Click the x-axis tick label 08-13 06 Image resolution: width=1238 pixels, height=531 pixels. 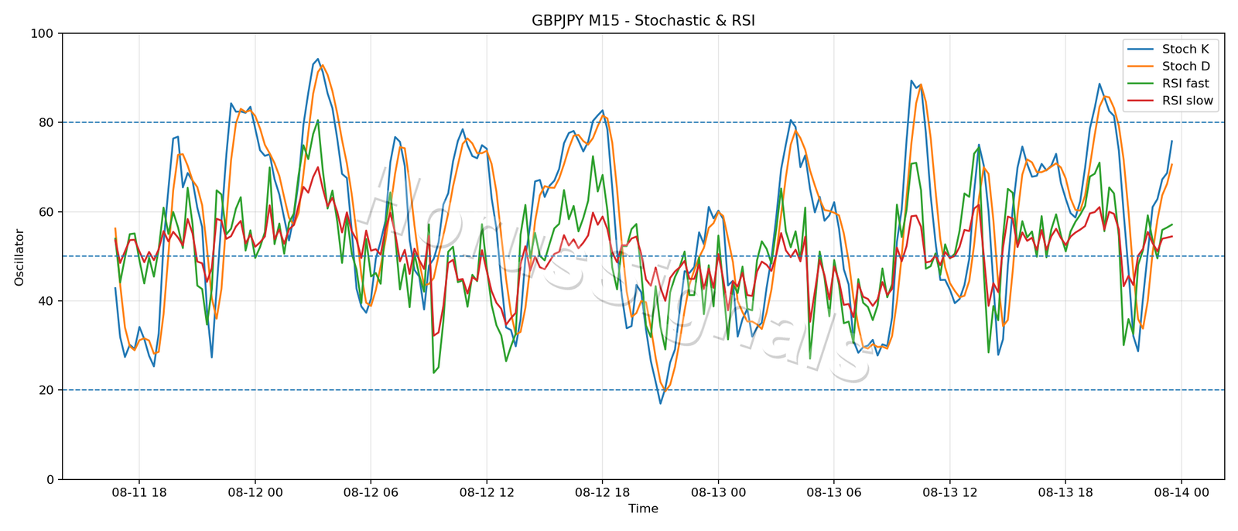tap(833, 492)
